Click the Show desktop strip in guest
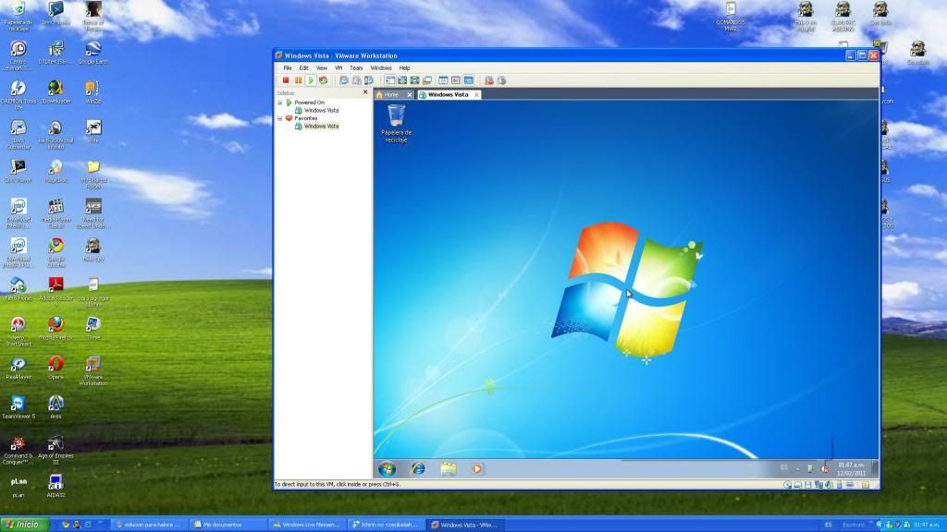This screenshot has width=947, height=532. point(875,468)
